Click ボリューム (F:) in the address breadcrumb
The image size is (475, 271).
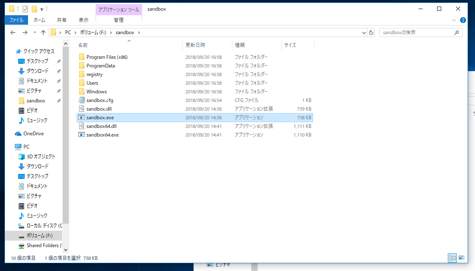(93, 32)
